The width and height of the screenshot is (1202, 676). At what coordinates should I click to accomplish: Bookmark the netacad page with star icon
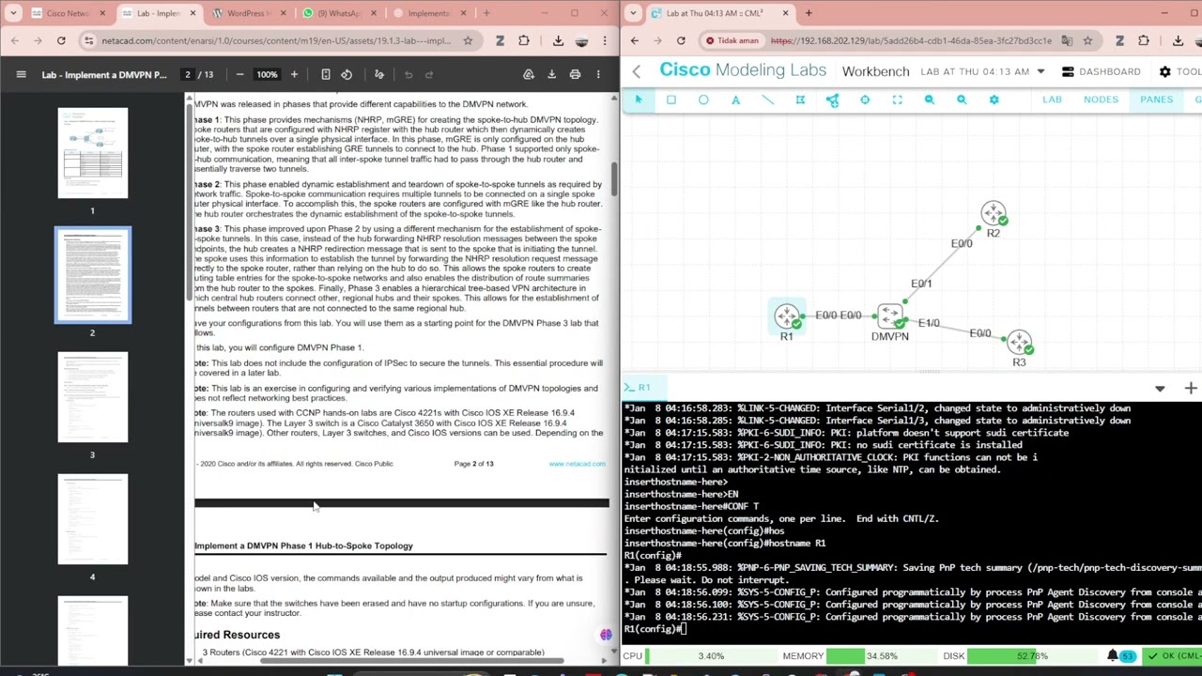pyautogui.click(x=468, y=40)
